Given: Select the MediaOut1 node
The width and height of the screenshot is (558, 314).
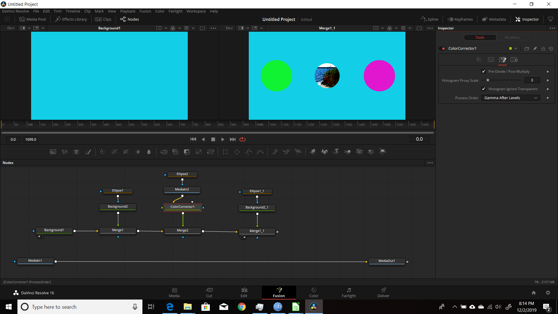Looking at the screenshot, I should click(x=387, y=261).
